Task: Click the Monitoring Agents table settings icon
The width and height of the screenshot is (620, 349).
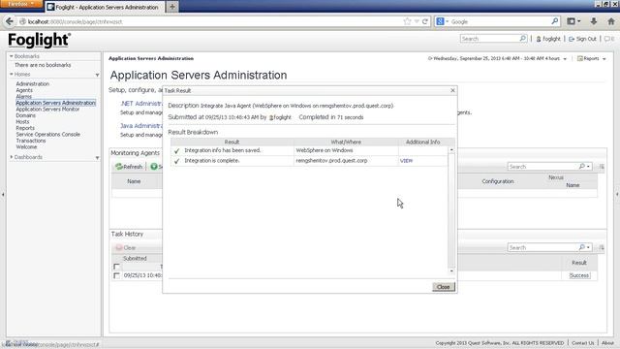Action: click(602, 167)
